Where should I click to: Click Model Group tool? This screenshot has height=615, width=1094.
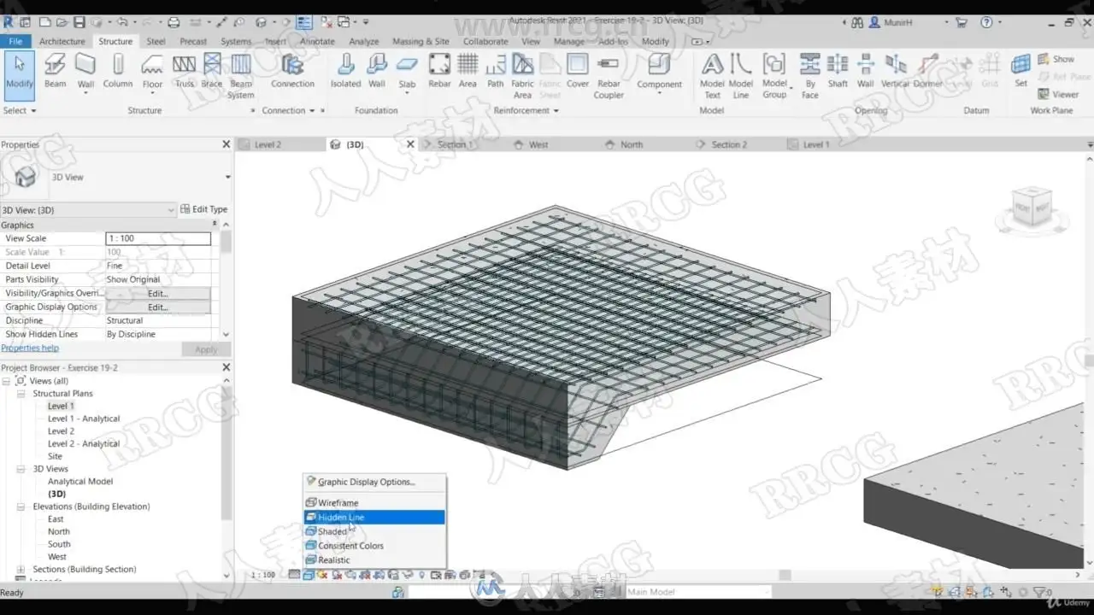click(774, 75)
